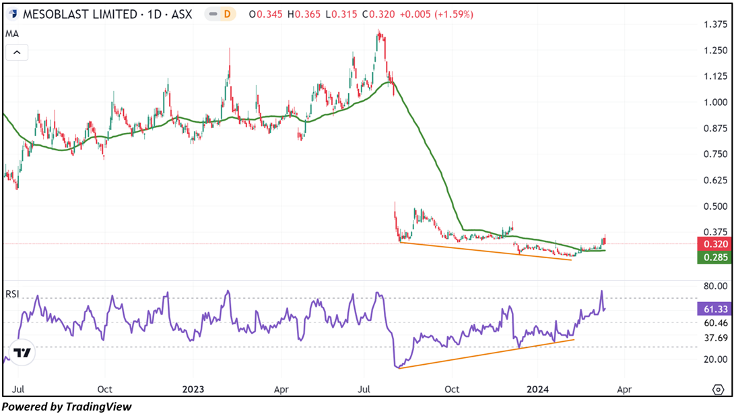The width and height of the screenshot is (734, 414).
Task: Click the grey dash market status indicator
Action: coord(213,14)
